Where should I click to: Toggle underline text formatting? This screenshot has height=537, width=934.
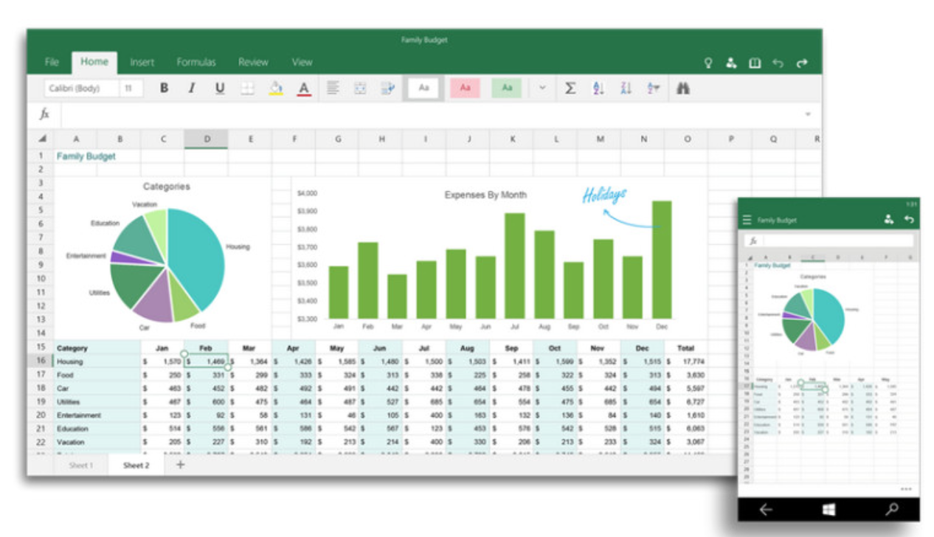tap(219, 89)
